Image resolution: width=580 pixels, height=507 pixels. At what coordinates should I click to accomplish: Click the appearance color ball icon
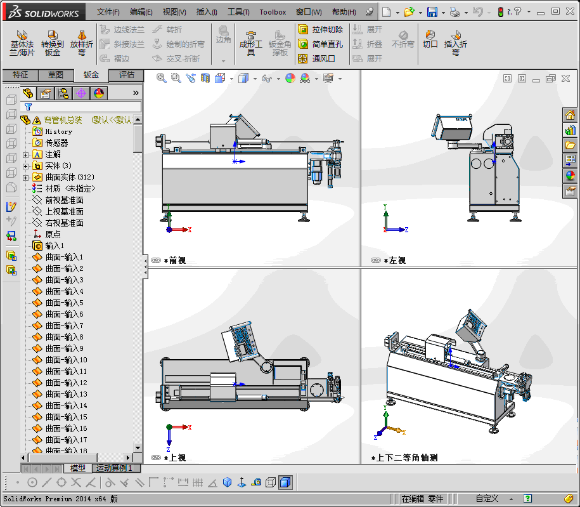tap(290, 78)
